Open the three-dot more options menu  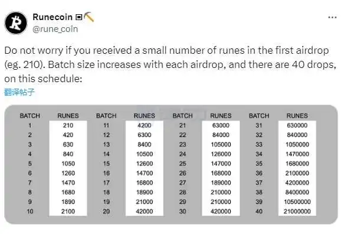(332, 17)
